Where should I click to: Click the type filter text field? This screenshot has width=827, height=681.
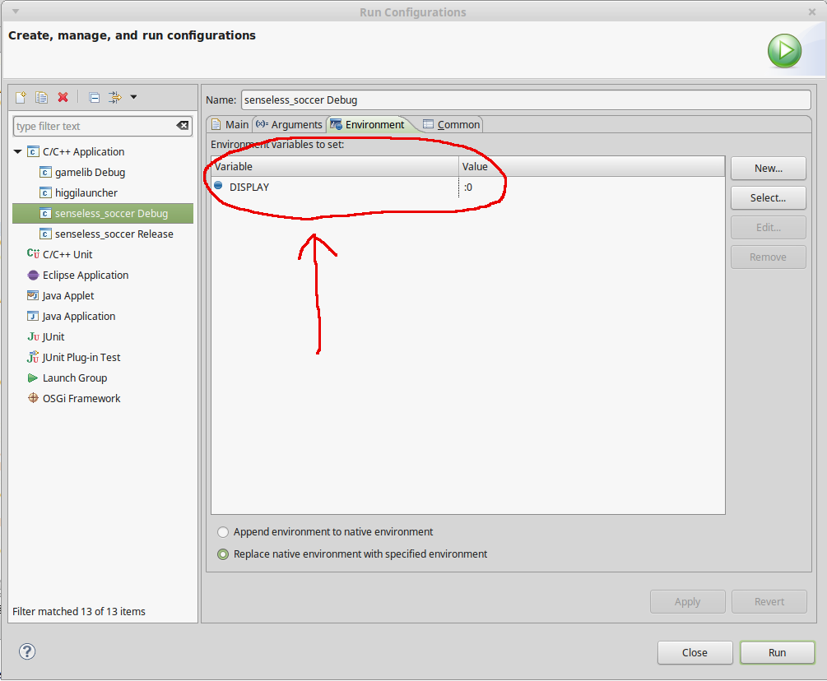[95, 126]
